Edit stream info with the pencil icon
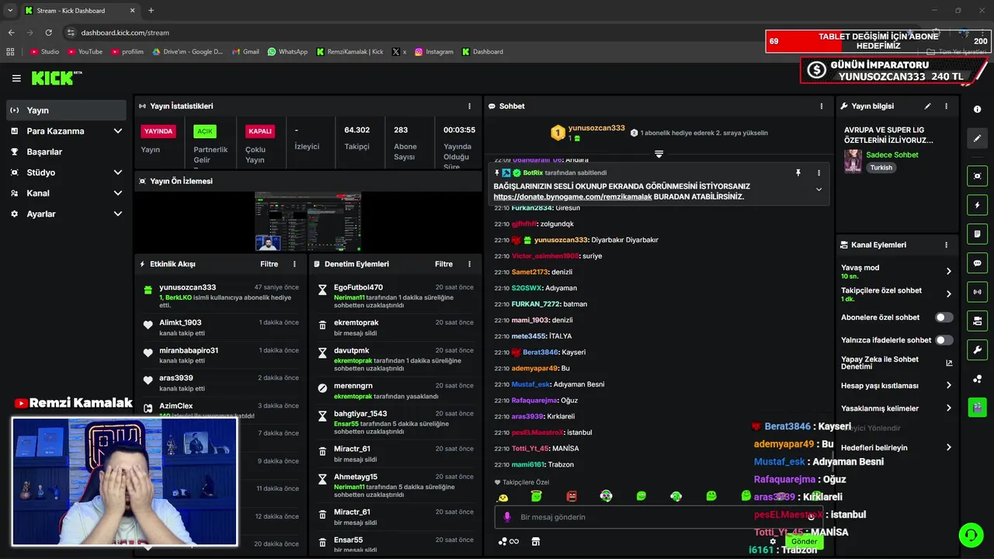Viewport: 994px width, 559px height. (927, 106)
